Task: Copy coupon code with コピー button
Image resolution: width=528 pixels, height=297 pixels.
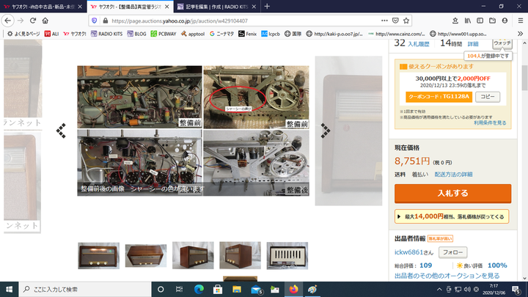Action: 488,96
